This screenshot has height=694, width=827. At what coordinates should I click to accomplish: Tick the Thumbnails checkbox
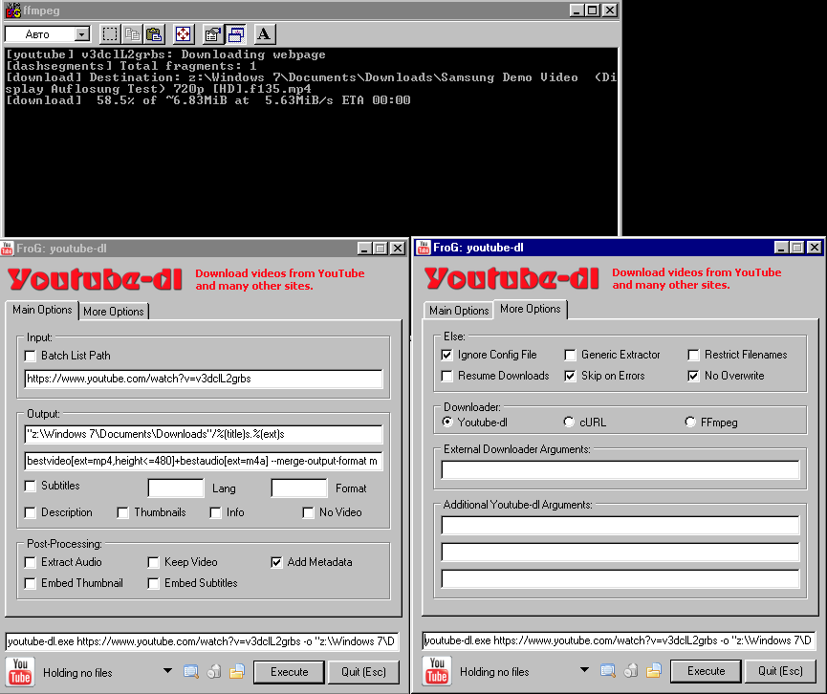tap(123, 512)
